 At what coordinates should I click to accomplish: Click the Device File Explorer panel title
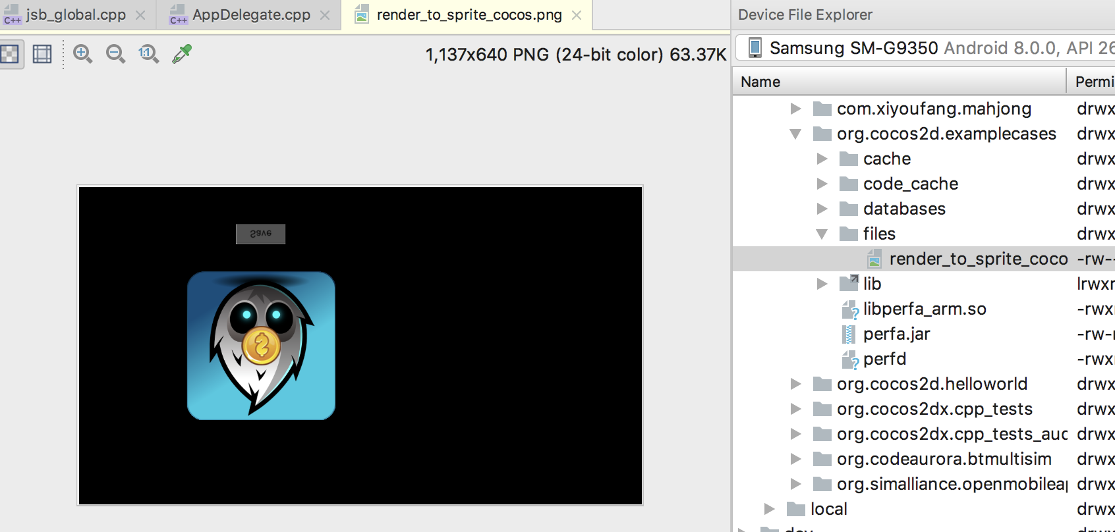point(805,14)
